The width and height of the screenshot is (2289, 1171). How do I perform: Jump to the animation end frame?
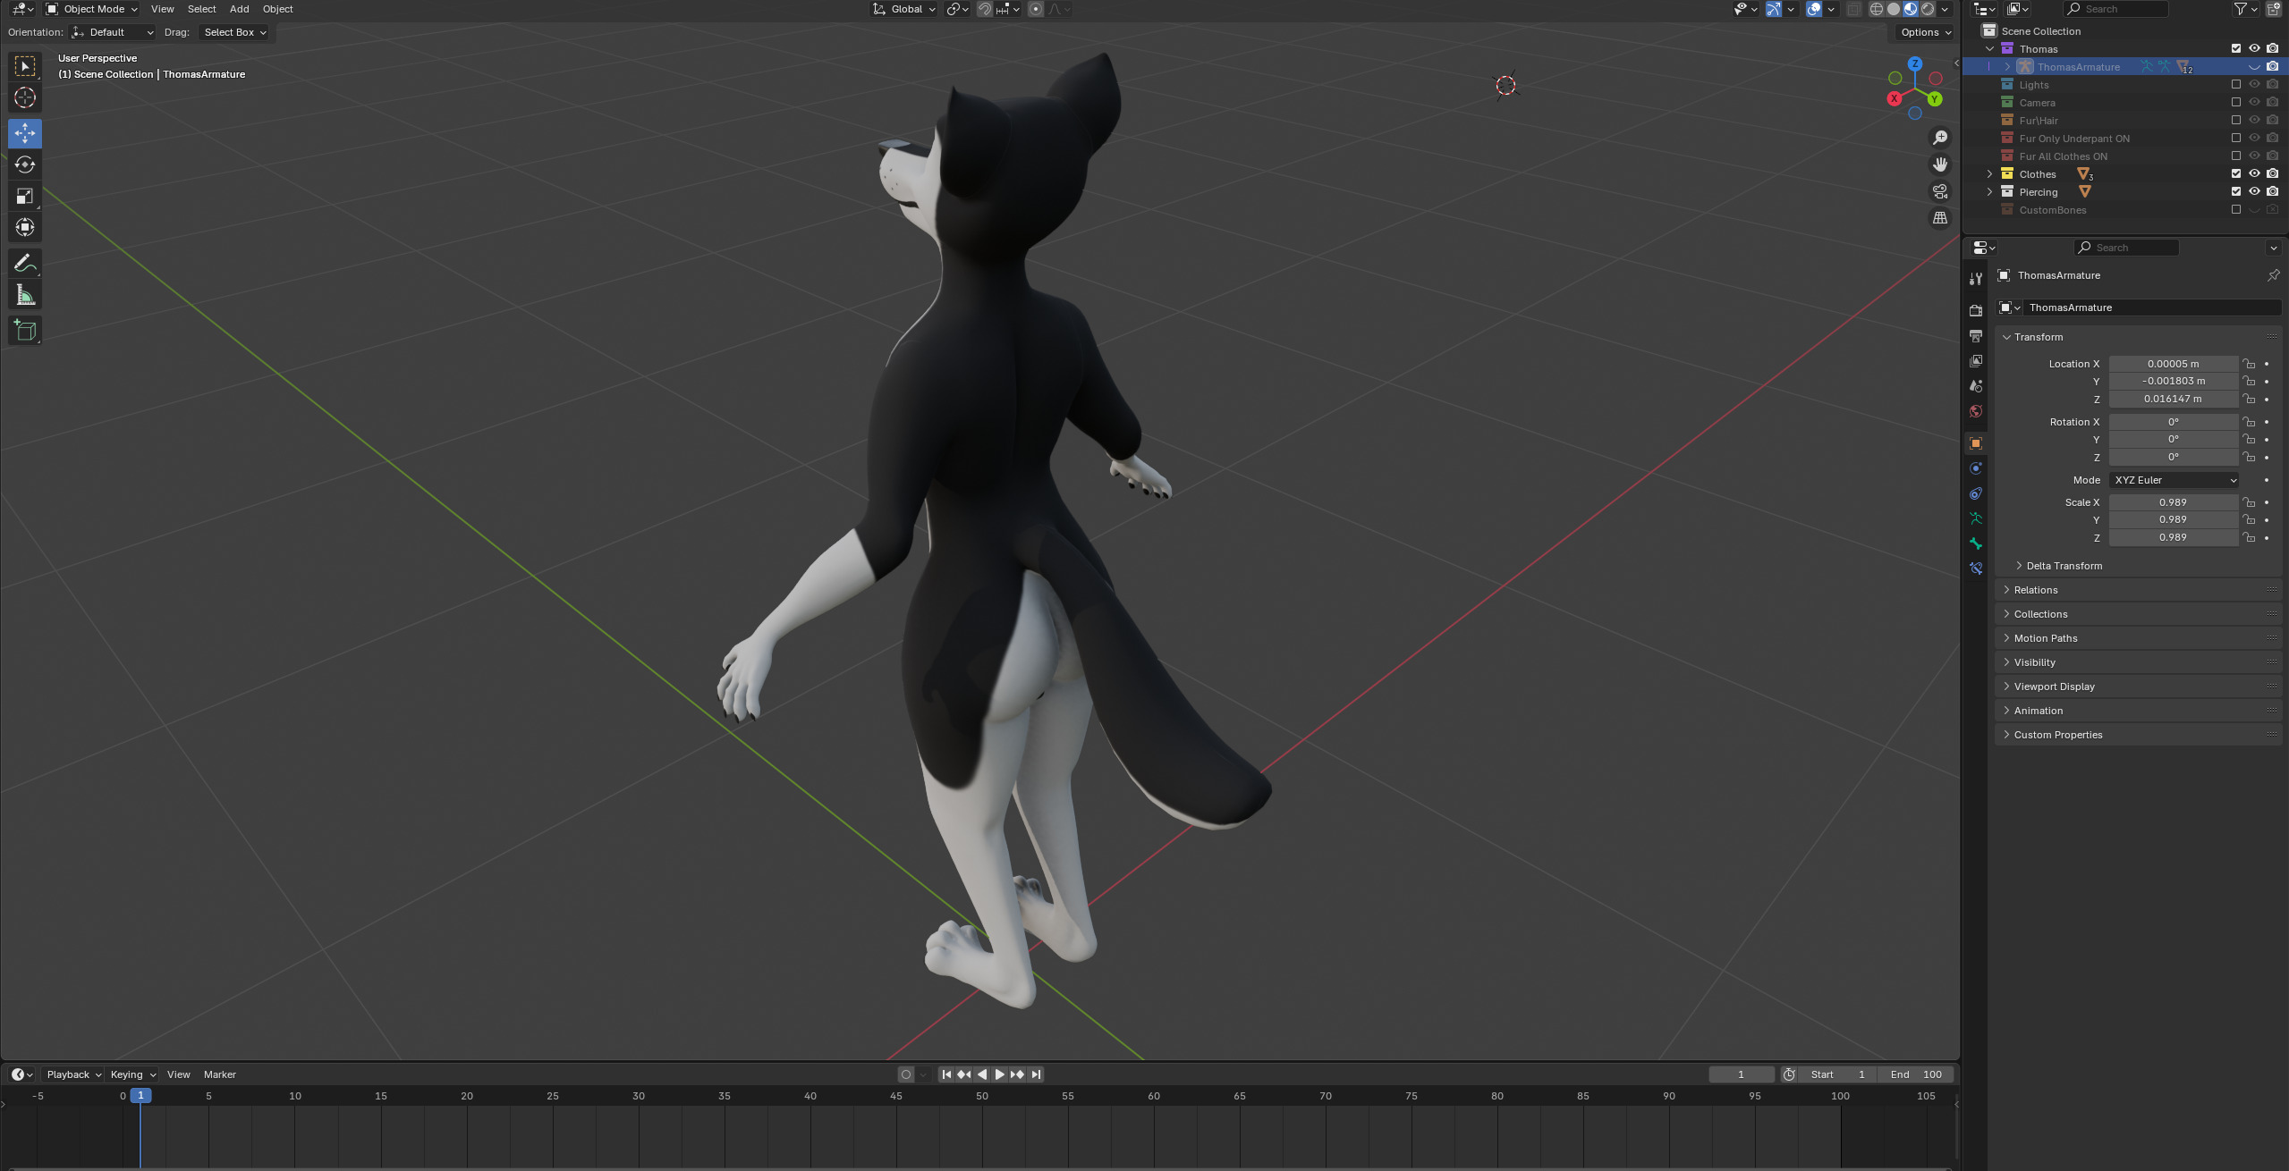1036,1074
